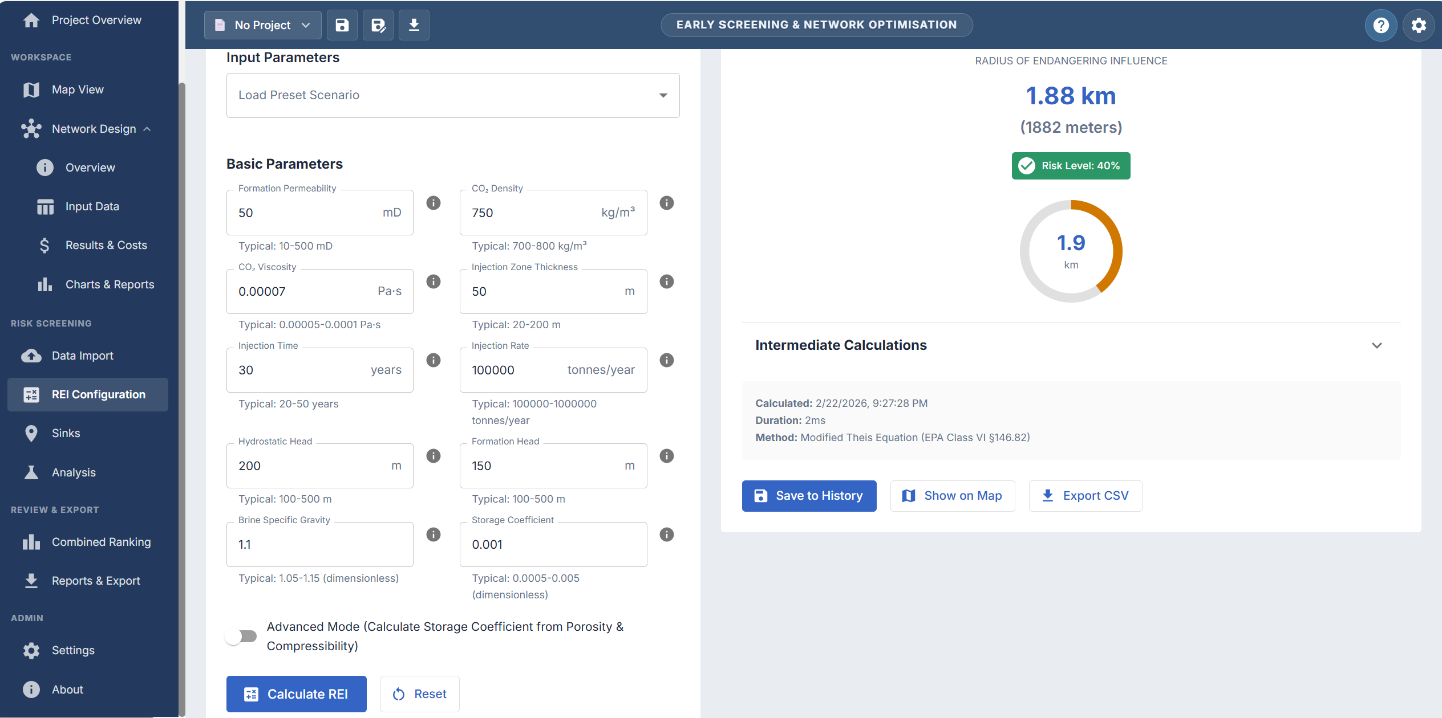This screenshot has height=718, width=1442.
Task: Show info for Storage Coefficient field
Action: pyautogui.click(x=666, y=535)
